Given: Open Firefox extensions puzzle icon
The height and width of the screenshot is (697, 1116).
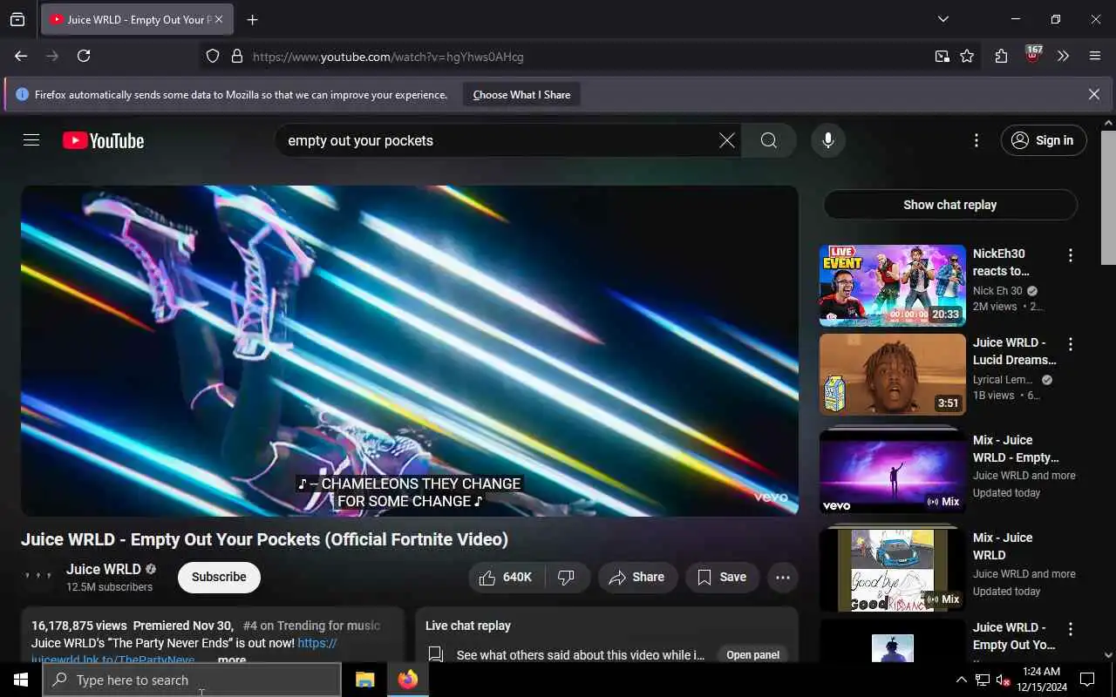Looking at the screenshot, I should [1001, 56].
